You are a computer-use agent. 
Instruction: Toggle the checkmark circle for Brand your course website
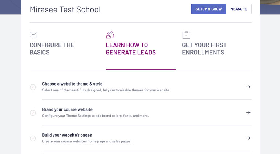tap(33, 113)
